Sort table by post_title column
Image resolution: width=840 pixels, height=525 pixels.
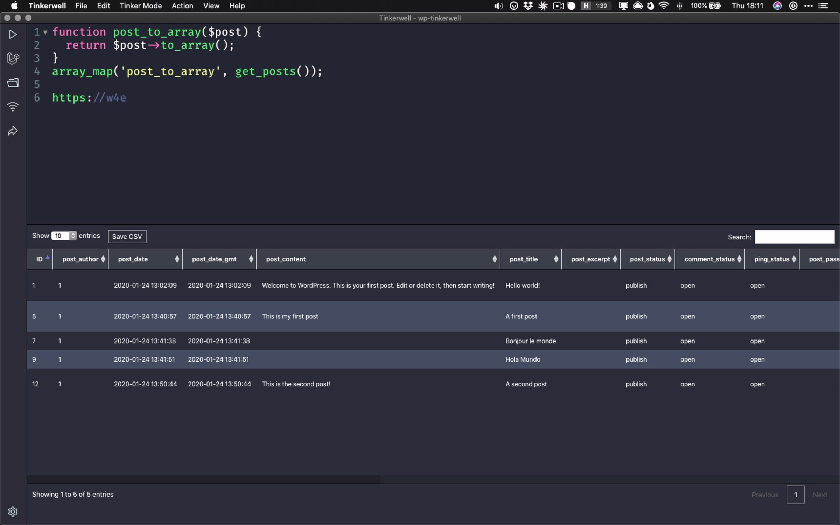pyautogui.click(x=531, y=259)
